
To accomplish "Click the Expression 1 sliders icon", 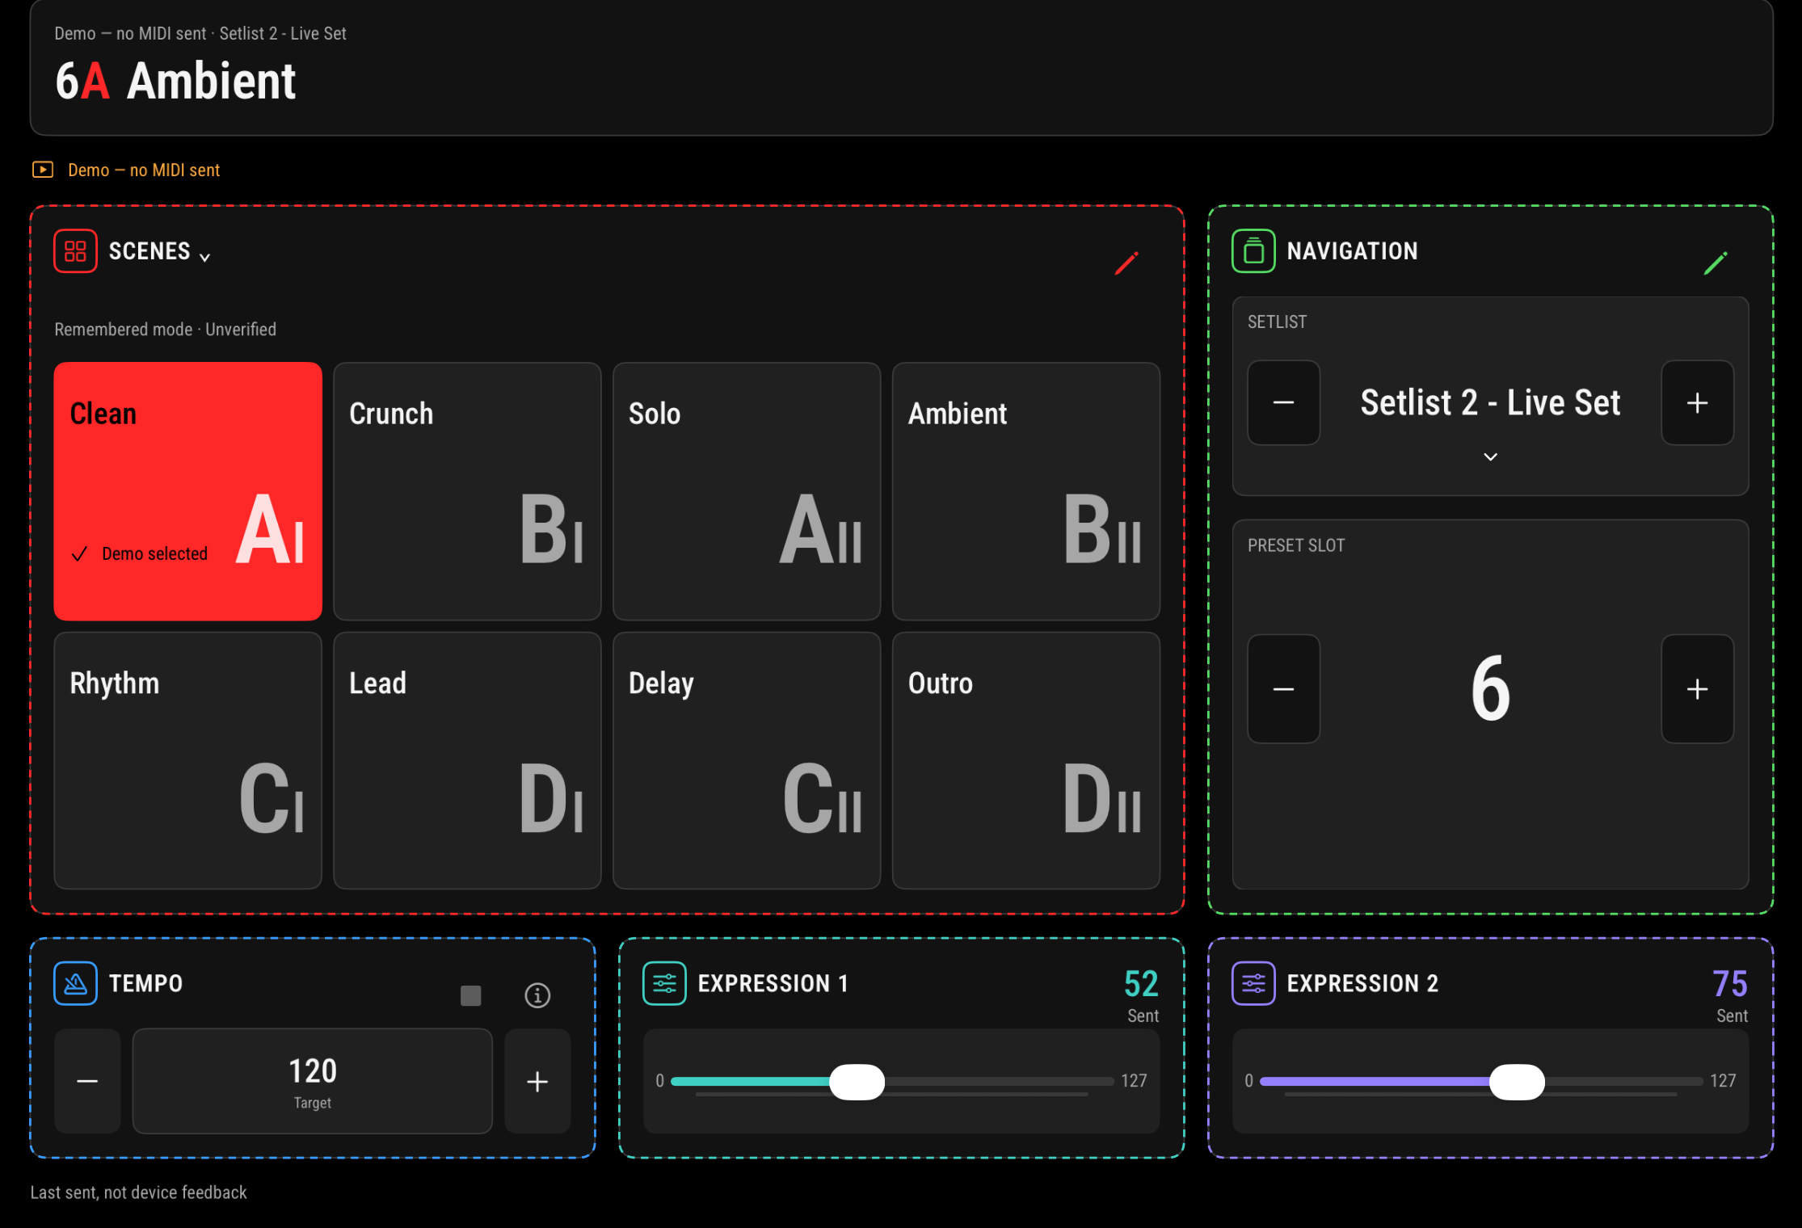I will 664,983.
